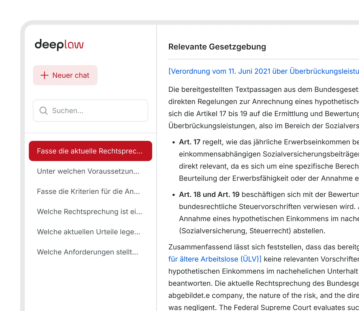Open the 'Fasse die aktuelle Rechtsprec...' chat

tap(90, 151)
